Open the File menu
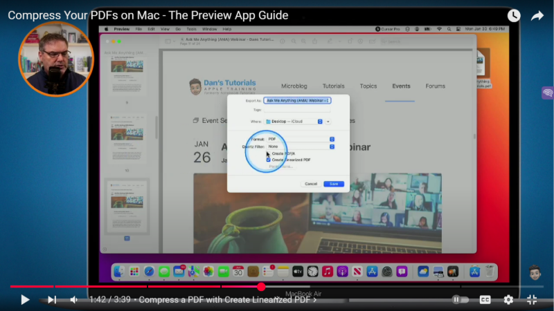The height and width of the screenshot is (311, 554). pos(138,29)
